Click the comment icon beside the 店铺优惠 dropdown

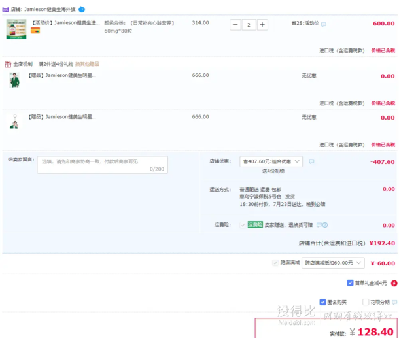point(311,161)
